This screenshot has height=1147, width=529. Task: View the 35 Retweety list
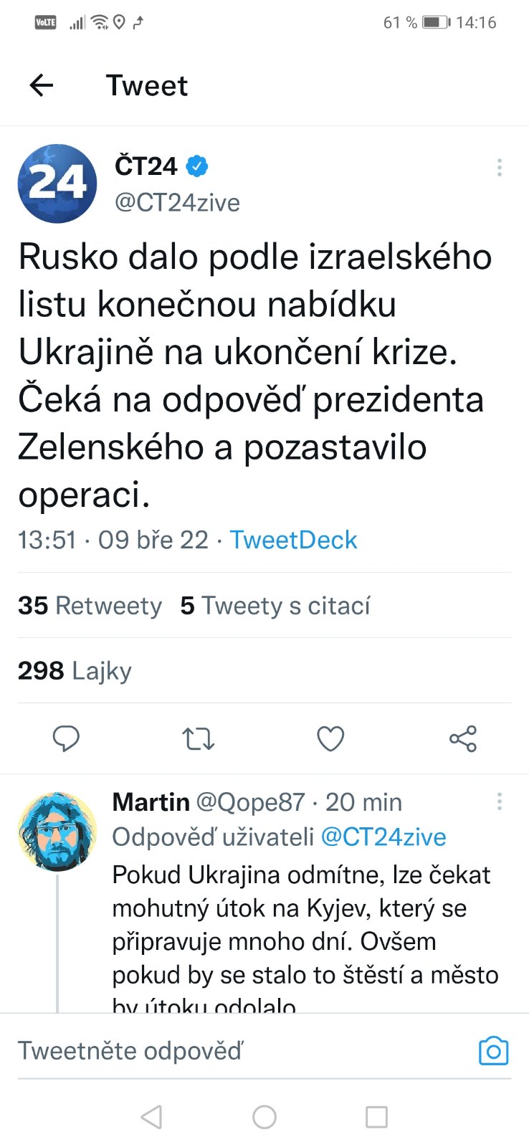coord(90,606)
